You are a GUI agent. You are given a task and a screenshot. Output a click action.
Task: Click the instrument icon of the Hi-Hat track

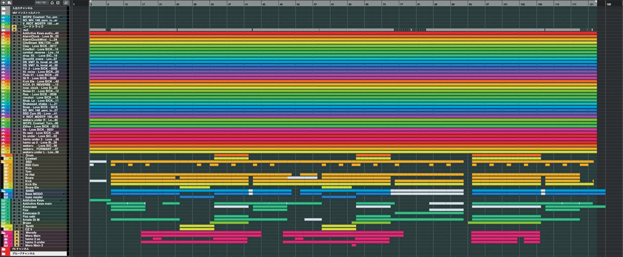tap(5, 175)
